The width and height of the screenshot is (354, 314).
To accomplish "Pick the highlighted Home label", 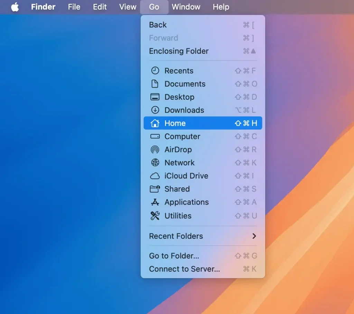I will click(x=175, y=123).
